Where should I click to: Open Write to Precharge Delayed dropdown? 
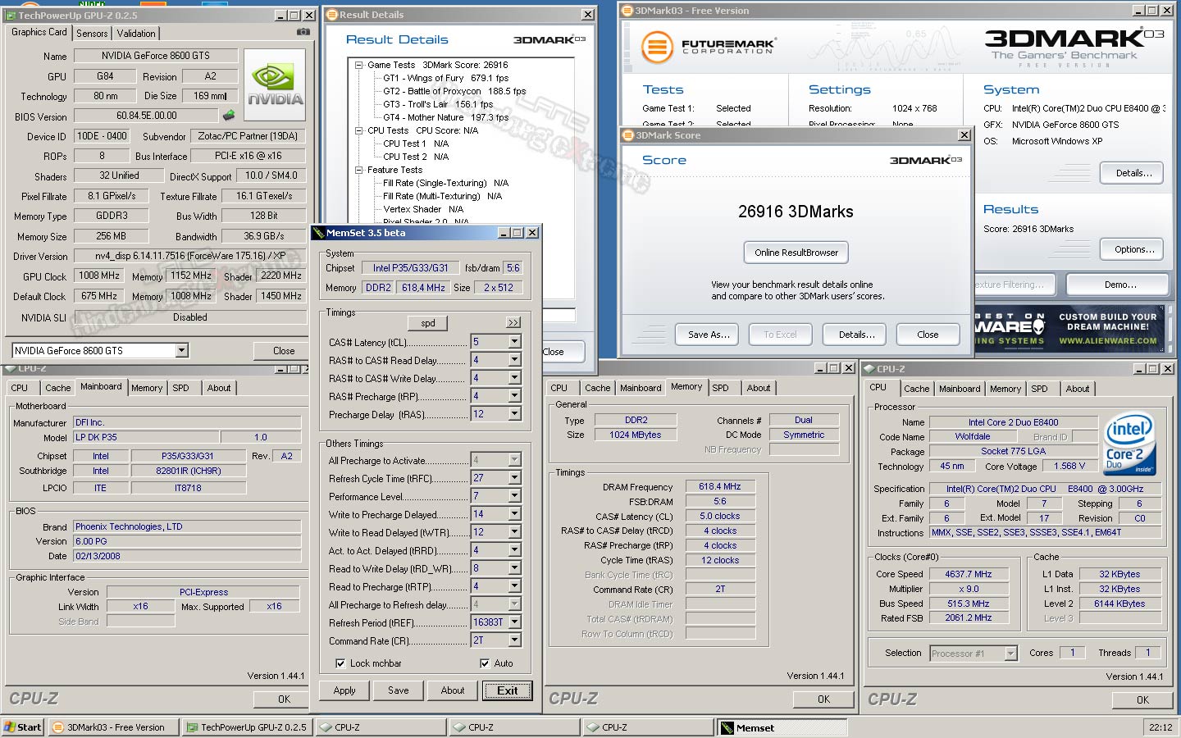(515, 514)
